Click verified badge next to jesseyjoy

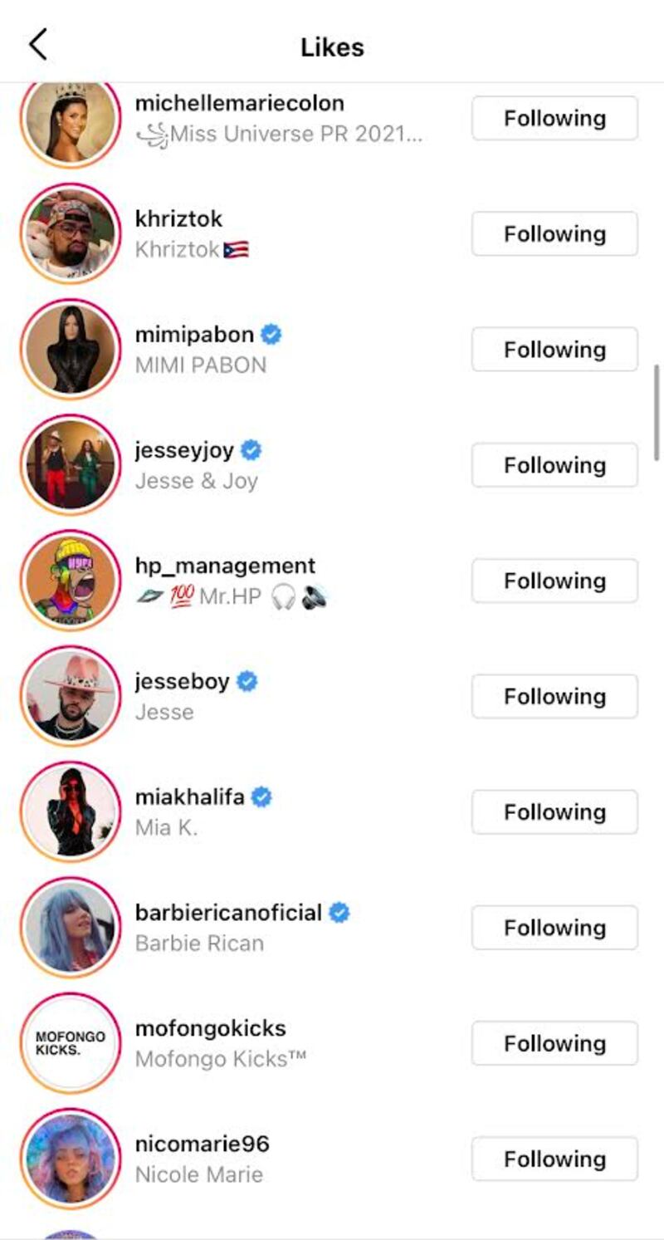point(251,450)
